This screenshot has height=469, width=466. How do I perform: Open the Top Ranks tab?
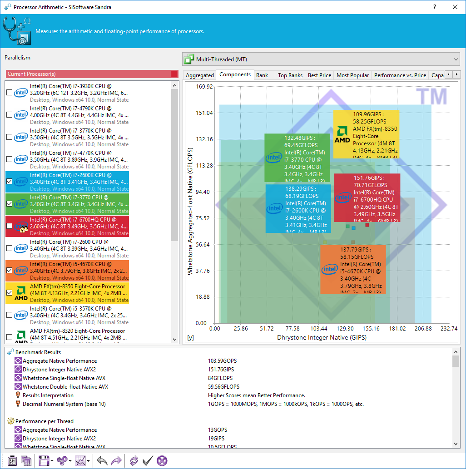click(x=290, y=75)
